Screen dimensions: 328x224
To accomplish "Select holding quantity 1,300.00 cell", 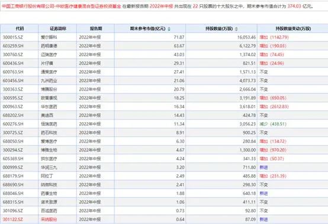I will click(221, 150).
